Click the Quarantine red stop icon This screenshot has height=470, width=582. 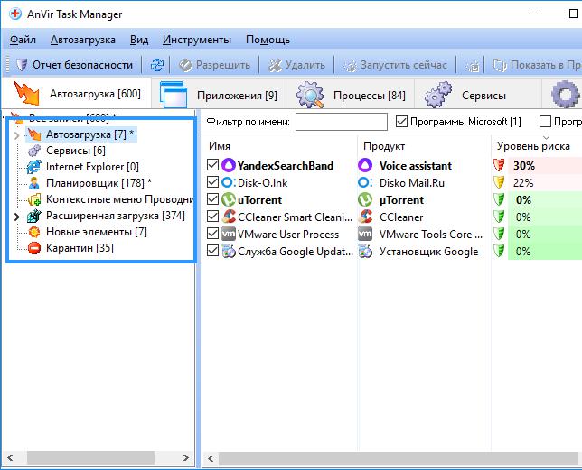pyautogui.click(x=34, y=248)
